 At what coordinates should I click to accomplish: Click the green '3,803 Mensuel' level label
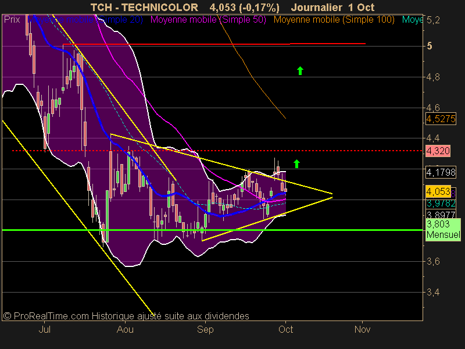point(443,229)
